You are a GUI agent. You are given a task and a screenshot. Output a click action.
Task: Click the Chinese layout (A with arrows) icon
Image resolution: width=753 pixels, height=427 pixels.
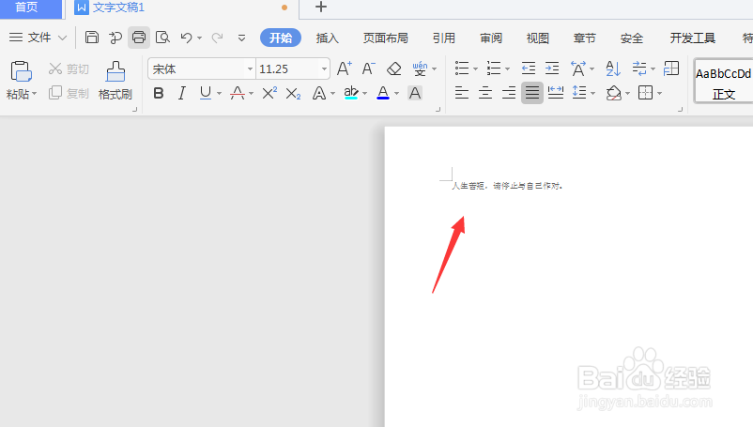578,69
